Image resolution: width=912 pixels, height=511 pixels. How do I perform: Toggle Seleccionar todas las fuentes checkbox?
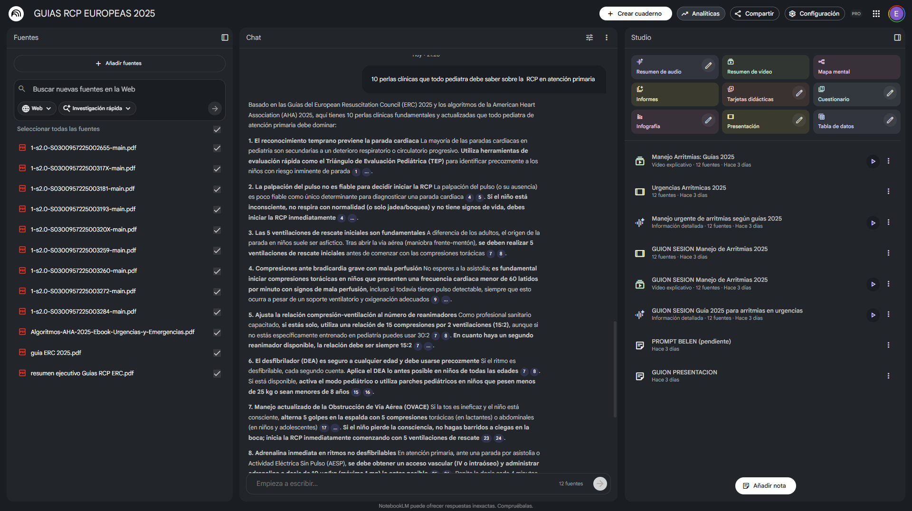[217, 130]
